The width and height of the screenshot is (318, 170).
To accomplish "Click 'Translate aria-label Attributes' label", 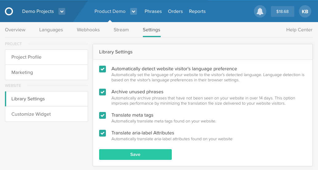I will click(x=143, y=133).
